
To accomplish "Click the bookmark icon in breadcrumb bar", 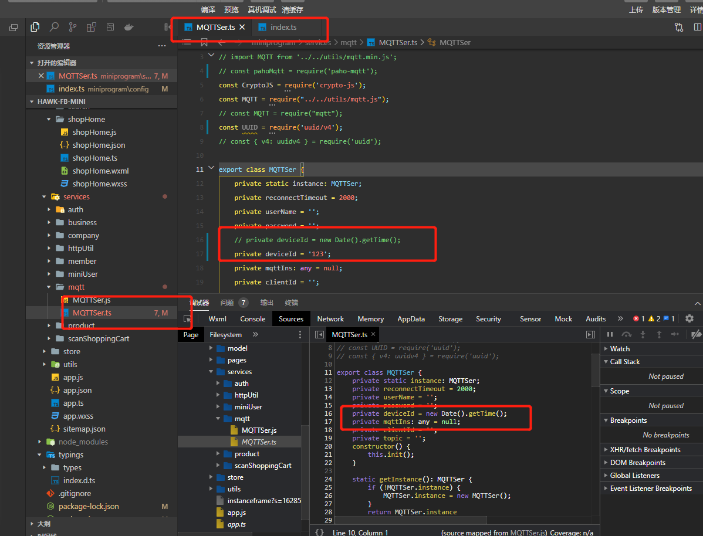I will tap(204, 43).
